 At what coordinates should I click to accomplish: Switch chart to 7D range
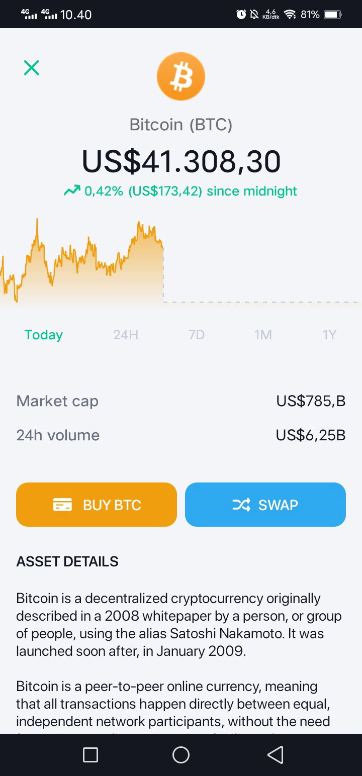point(197,335)
